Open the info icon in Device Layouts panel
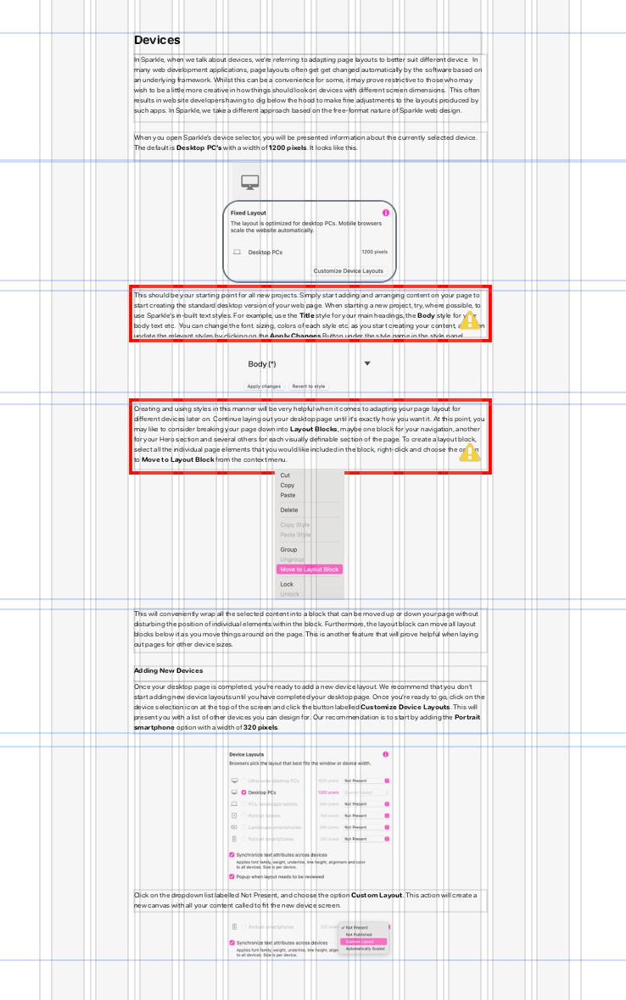 (x=385, y=754)
